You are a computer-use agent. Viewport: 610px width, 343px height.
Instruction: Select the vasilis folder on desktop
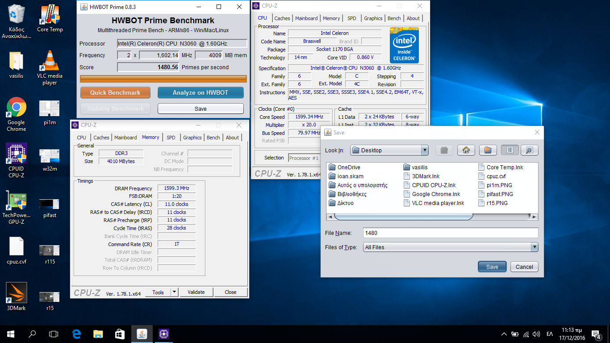coord(17,65)
